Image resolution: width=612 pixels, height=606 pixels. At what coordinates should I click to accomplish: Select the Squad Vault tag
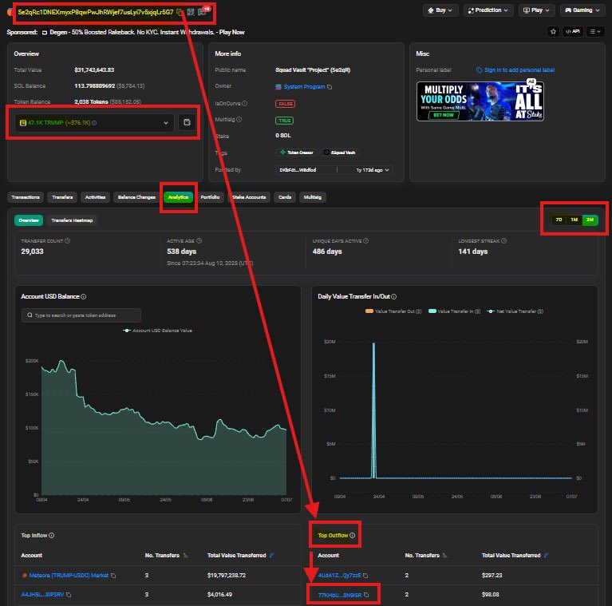point(340,152)
